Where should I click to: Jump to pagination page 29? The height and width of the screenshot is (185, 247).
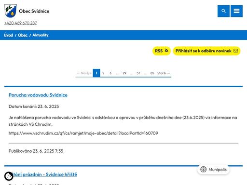[124, 73]
